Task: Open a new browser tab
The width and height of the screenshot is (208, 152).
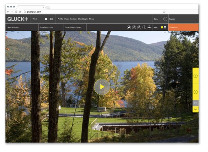Action: click(x=48, y=8)
